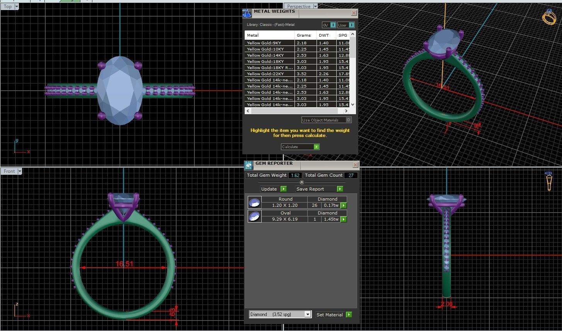Open the Diamond (3.52 spg) material dropdown
The image size is (562, 331).
click(x=308, y=314)
